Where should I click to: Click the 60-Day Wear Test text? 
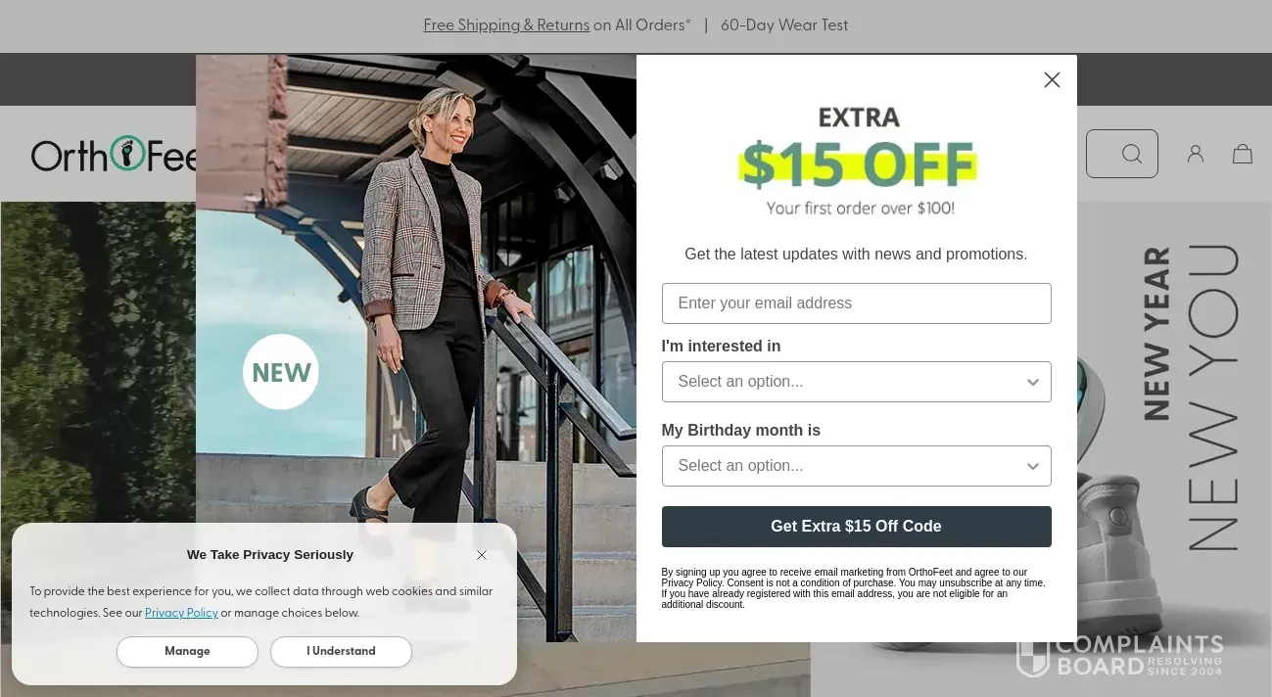pos(784,25)
